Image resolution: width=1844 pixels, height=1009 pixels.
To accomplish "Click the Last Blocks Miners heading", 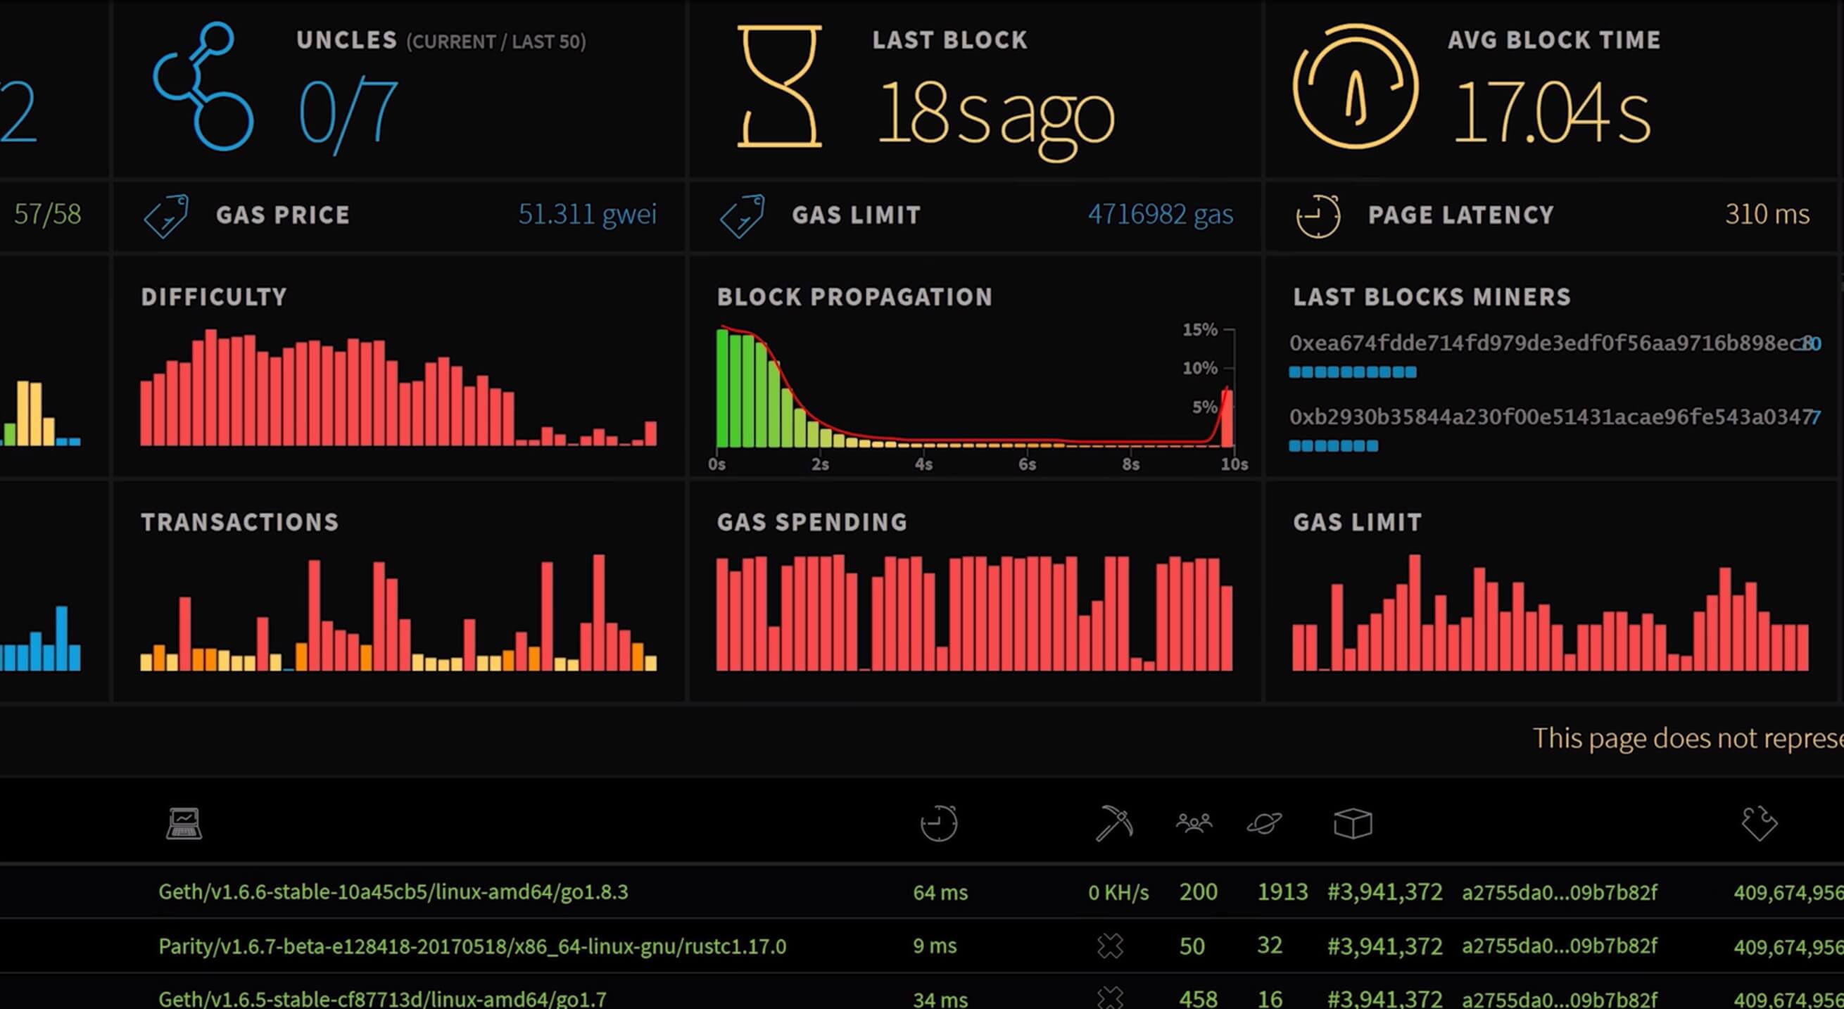I will (1432, 296).
